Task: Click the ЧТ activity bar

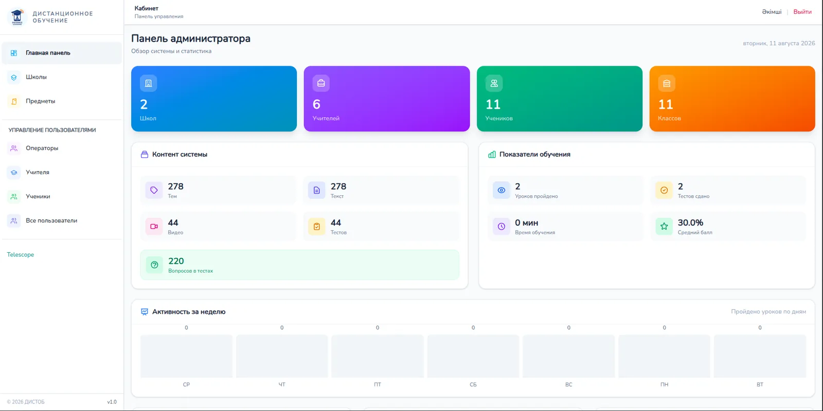Action: pos(282,356)
